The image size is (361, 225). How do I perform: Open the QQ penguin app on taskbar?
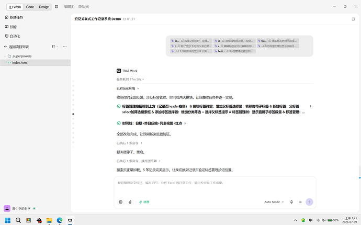click(39, 220)
